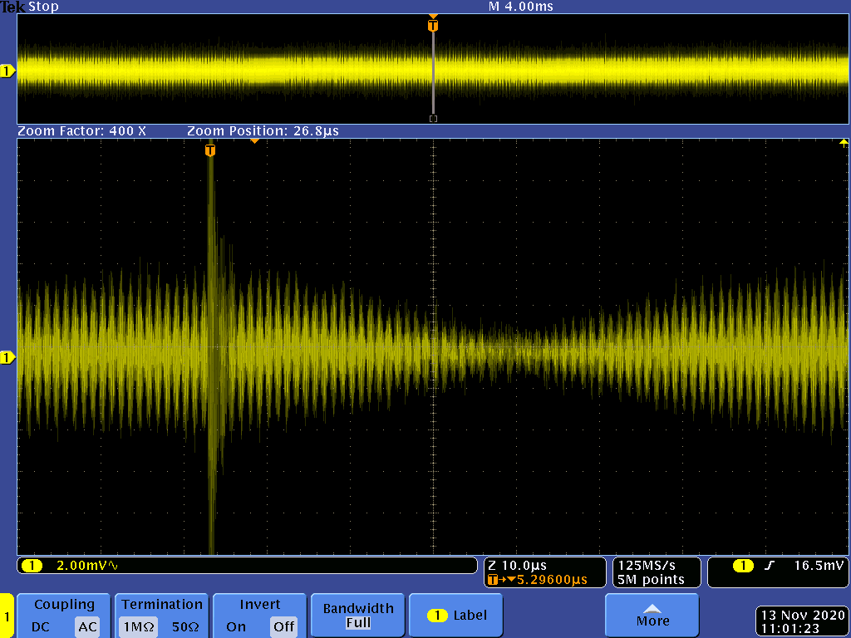Viewport: 851px width, 638px height.
Task: Open the channel 1 Label menu
Action: [x=455, y=616]
